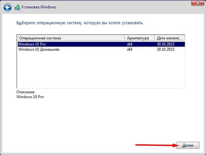This screenshot has width=206, height=155.
Task: Select Windows 10 Домашняя in the list
Action: 39,49
